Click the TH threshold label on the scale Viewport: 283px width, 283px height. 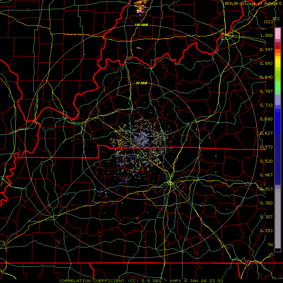pos(270,245)
